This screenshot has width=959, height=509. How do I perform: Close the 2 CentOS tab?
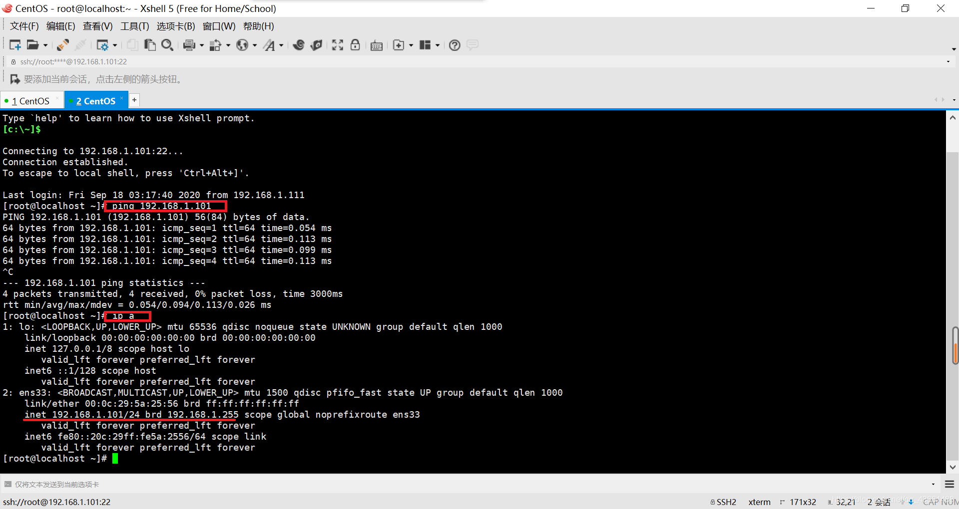click(x=121, y=98)
